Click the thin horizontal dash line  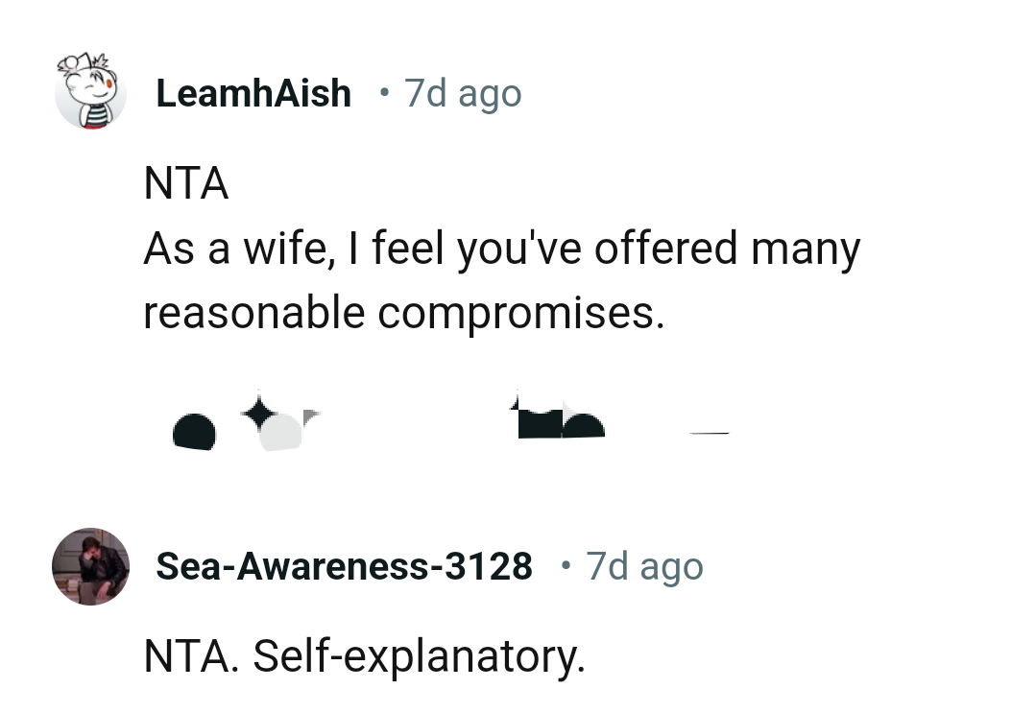click(x=709, y=435)
